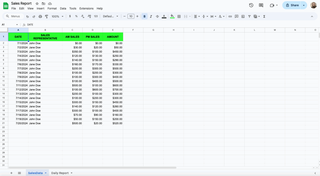Open the Borders tool
The width and height of the screenshot is (320, 176).
pos(179,16)
